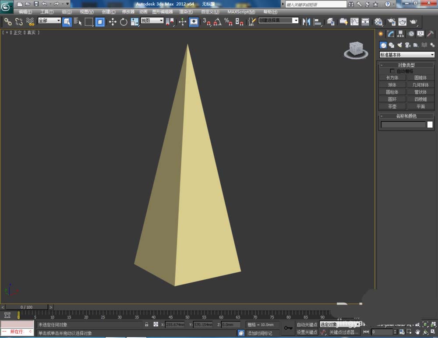Enable the 自动栅格 checkbox

(392, 71)
